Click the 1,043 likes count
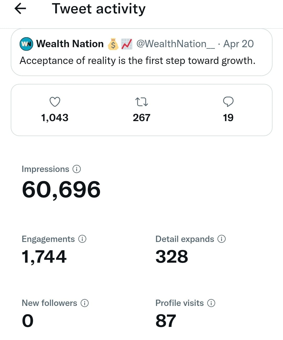 coord(55,118)
